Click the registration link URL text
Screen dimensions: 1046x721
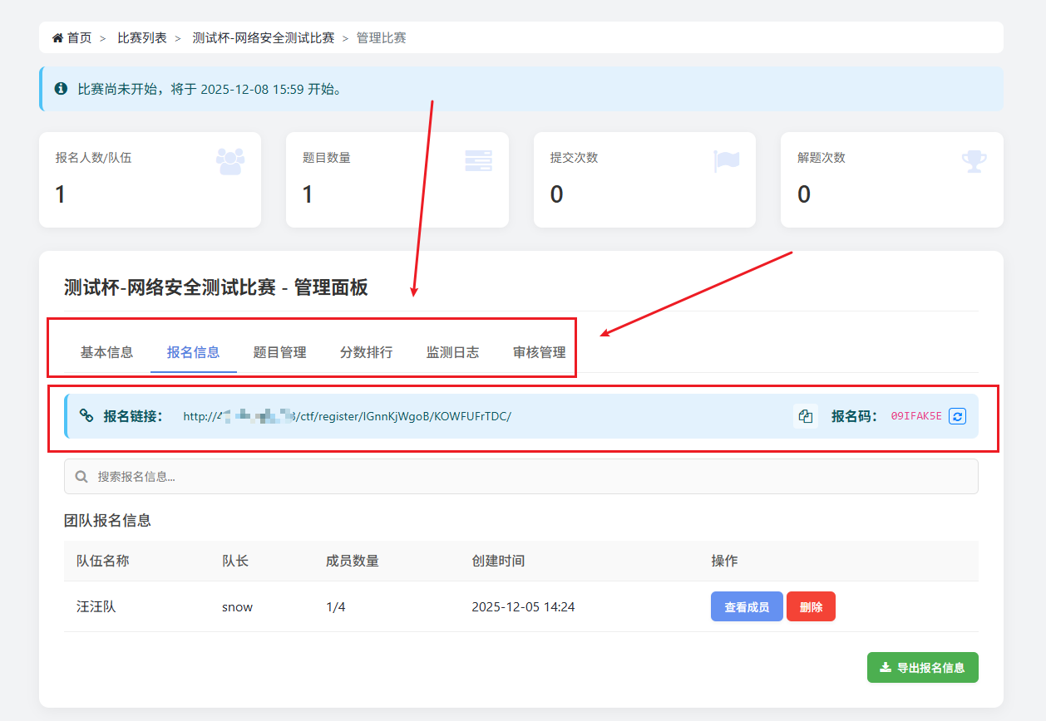pyautogui.click(x=348, y=416)
